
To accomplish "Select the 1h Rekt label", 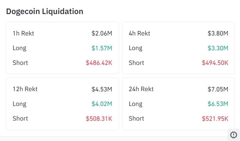I will click(23, 33).
